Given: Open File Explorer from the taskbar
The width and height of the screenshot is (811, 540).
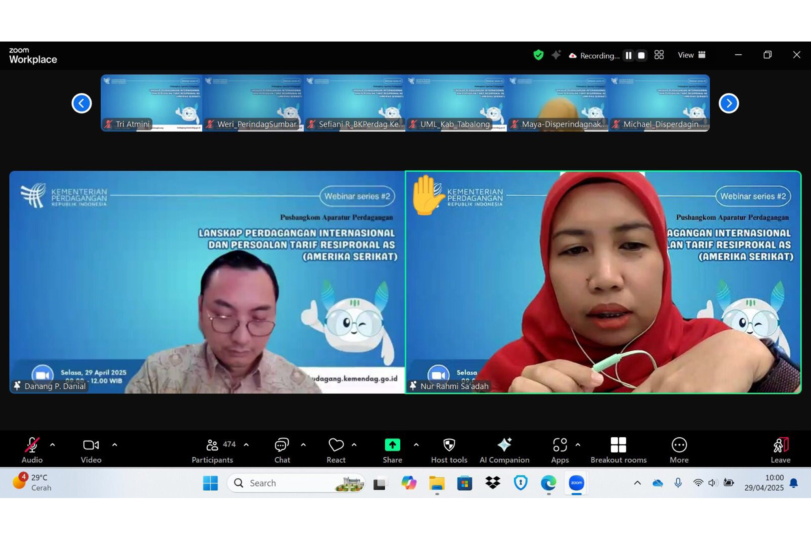Looking at the screenshot, I should click(437, 483).
